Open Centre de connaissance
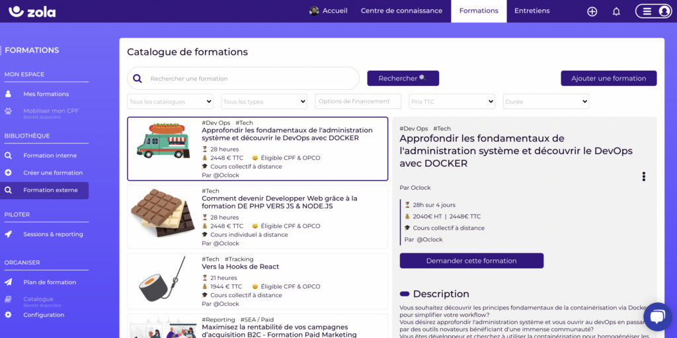This screenshot has width=677, height=338. (x=401, y=11)
